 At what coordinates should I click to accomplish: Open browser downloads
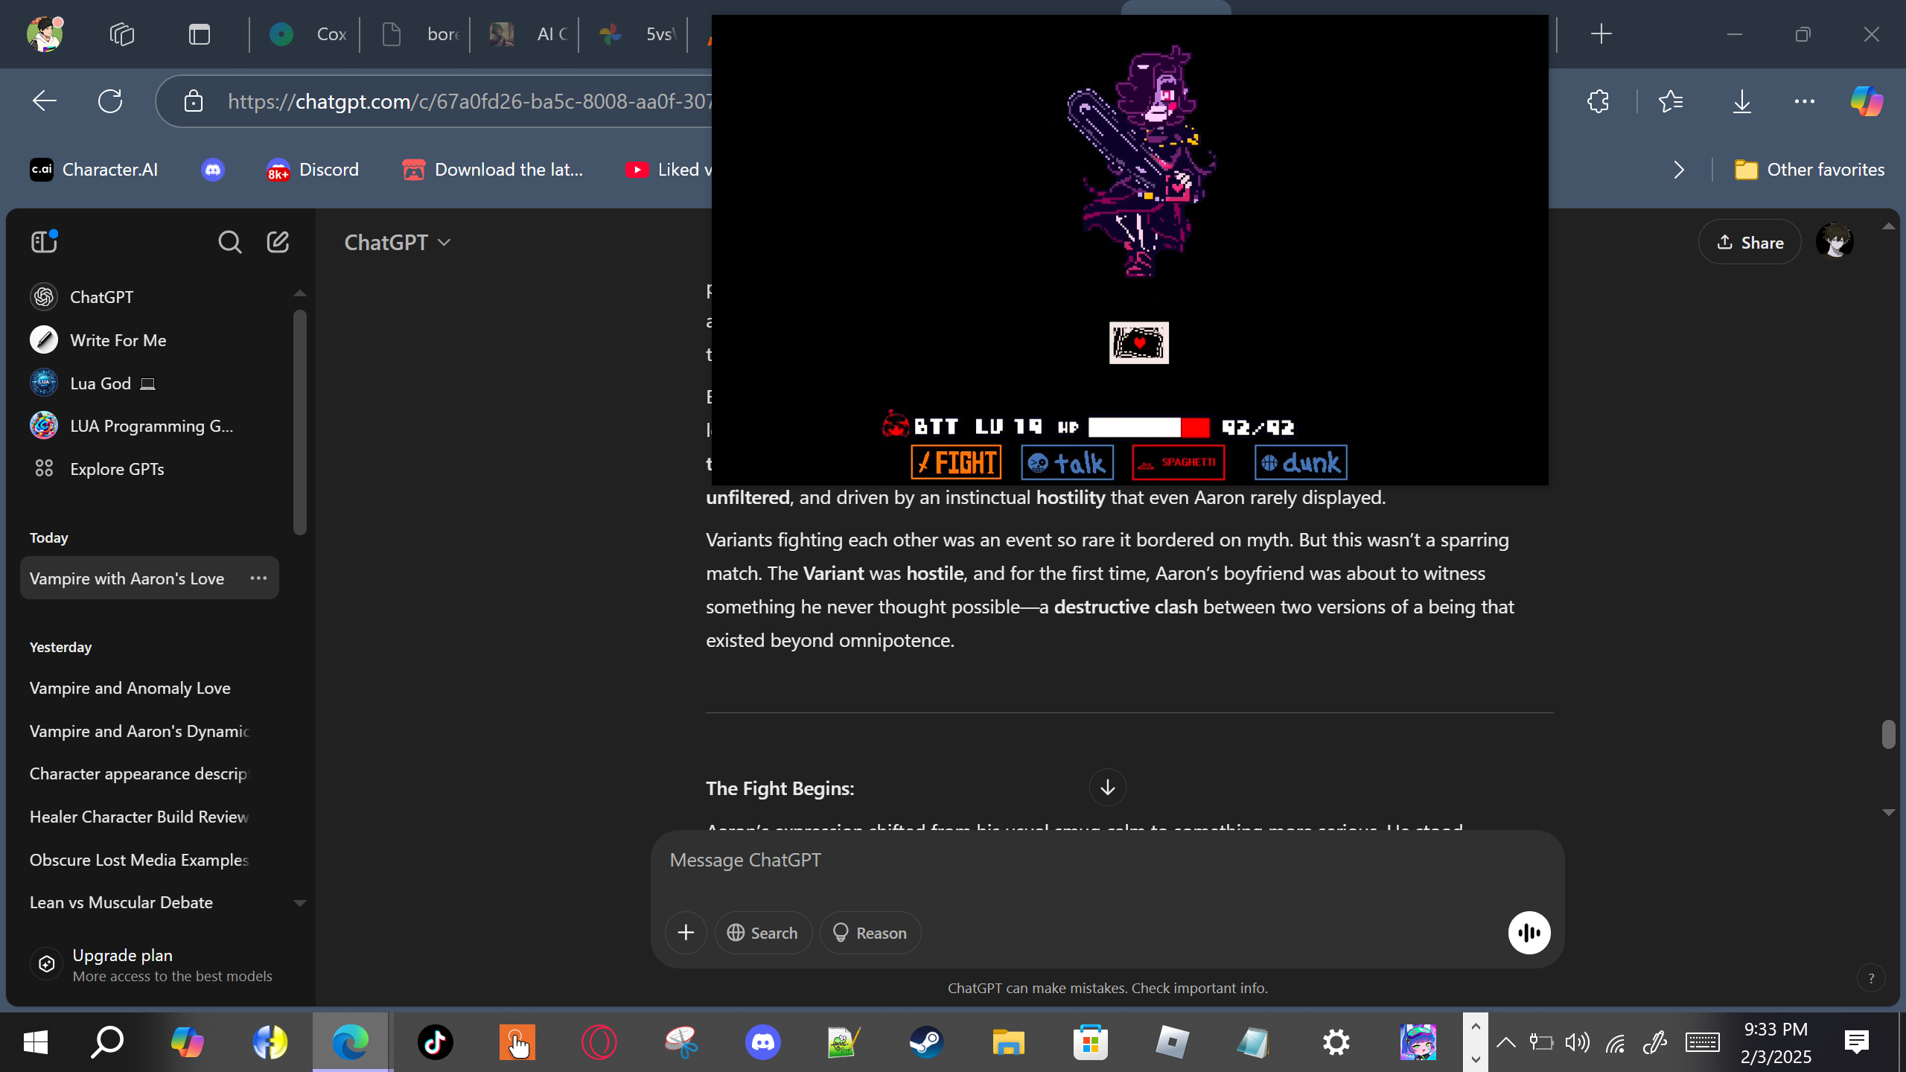click(1741, 101)
